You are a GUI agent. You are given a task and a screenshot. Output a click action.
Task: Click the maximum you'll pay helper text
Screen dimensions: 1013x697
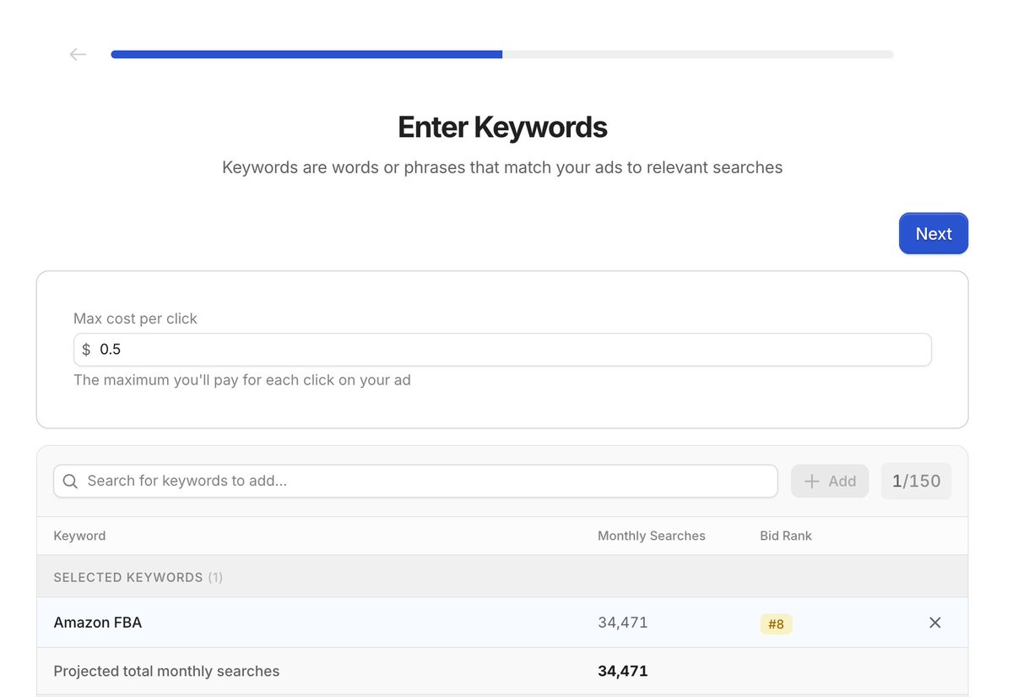[x=242, y=380]
